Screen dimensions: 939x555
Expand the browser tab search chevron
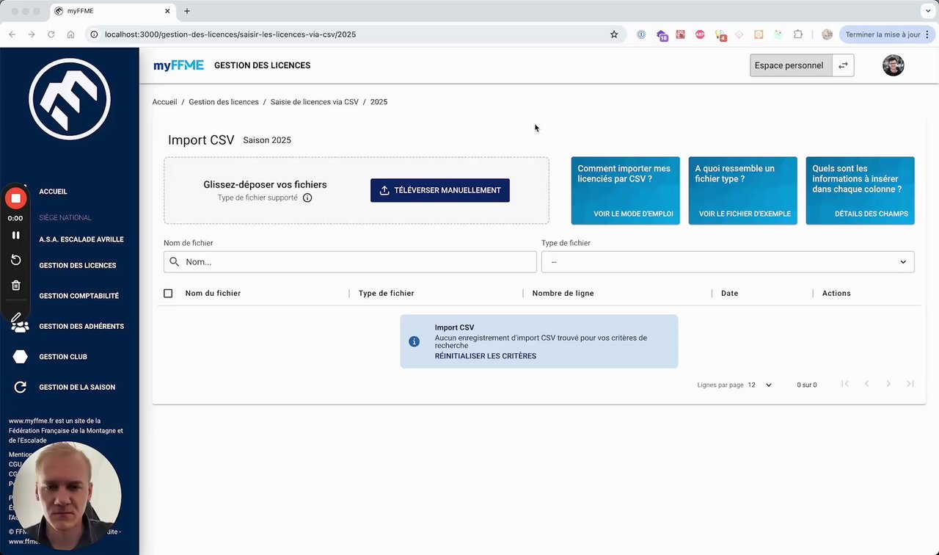928,11
